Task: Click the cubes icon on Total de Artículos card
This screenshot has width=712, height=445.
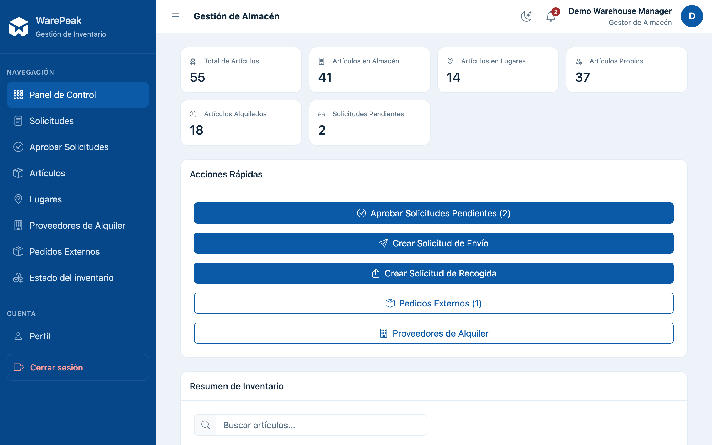Action: coord(193,61)
